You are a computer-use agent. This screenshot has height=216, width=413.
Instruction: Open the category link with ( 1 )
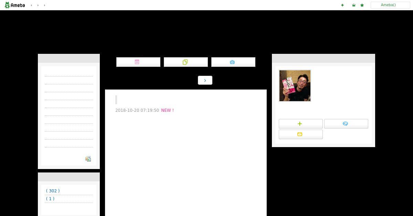(x=50, y=199)
